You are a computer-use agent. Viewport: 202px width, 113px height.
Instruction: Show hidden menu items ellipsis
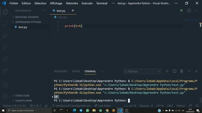(113, 3)
